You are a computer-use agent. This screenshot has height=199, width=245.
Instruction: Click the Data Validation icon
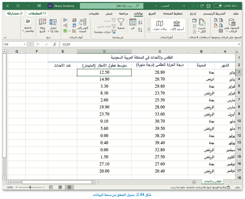coord(74,31)
